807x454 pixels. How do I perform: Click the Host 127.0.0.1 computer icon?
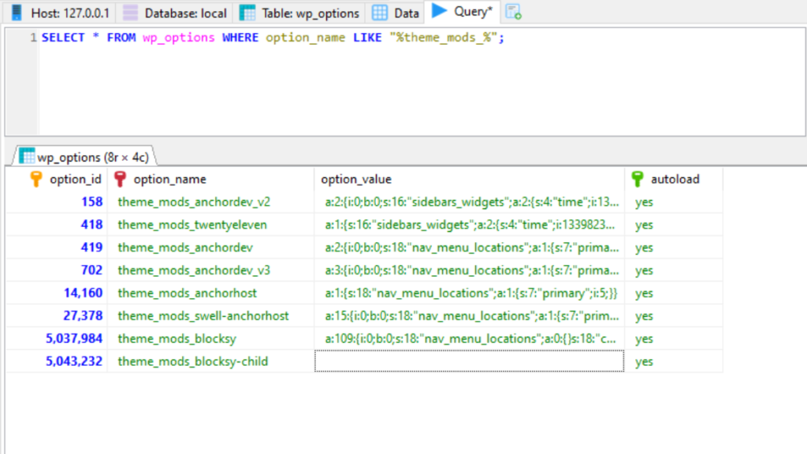pos(17,13)
